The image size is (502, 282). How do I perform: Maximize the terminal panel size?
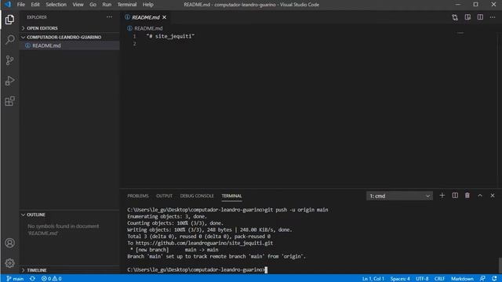480,195
